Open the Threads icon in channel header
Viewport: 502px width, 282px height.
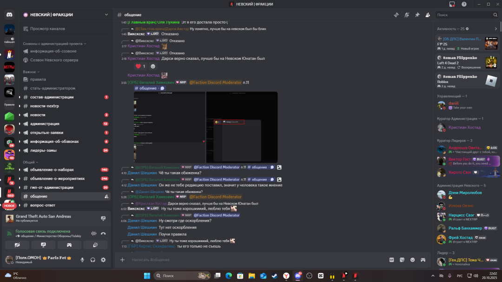[x=396, y=15]
